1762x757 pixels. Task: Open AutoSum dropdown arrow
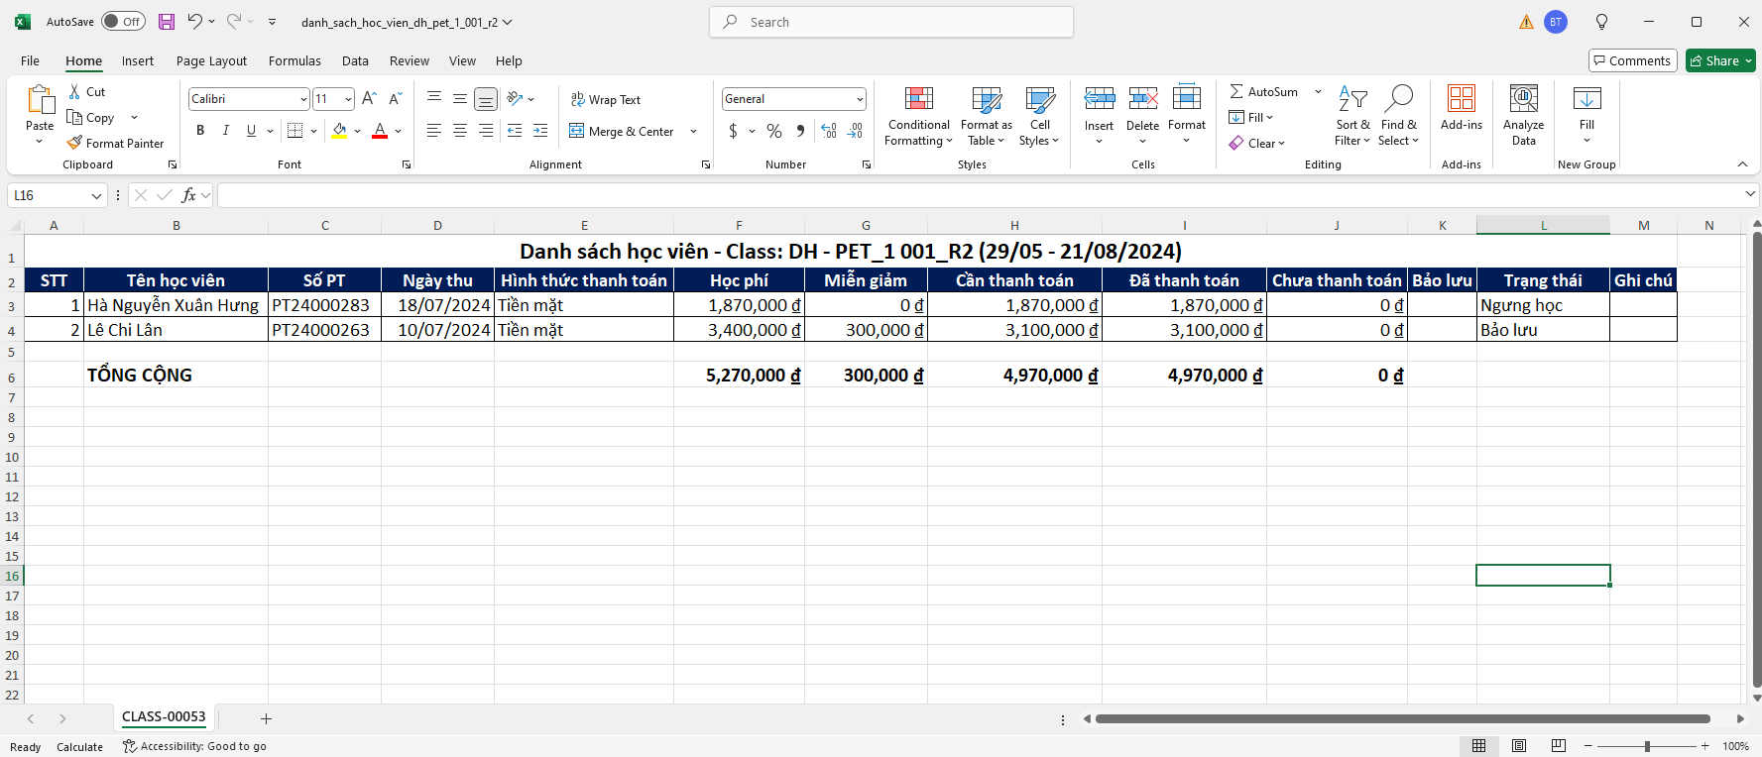(x=1318, y=91)
